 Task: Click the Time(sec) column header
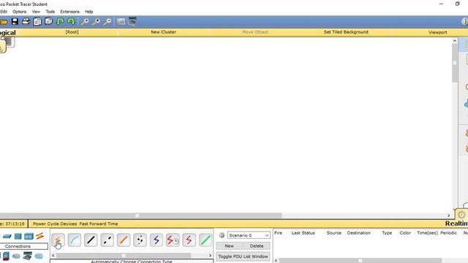(x=427, y=233)
